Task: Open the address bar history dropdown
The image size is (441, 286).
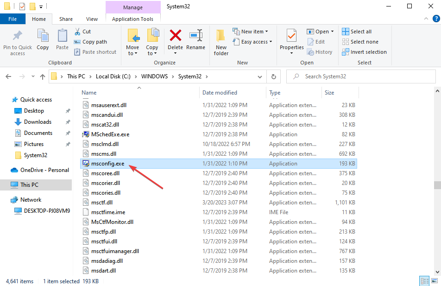Action: [262, 76]
